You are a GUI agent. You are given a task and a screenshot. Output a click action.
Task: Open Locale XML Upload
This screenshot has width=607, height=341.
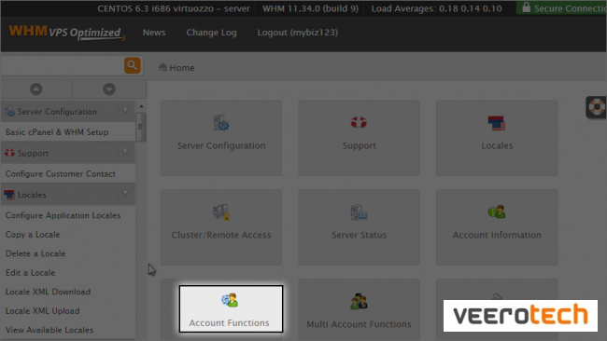coord(43,311)
